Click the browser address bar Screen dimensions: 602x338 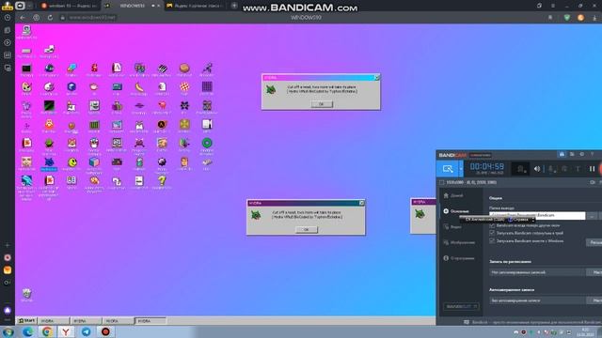[x=92, y=18]
